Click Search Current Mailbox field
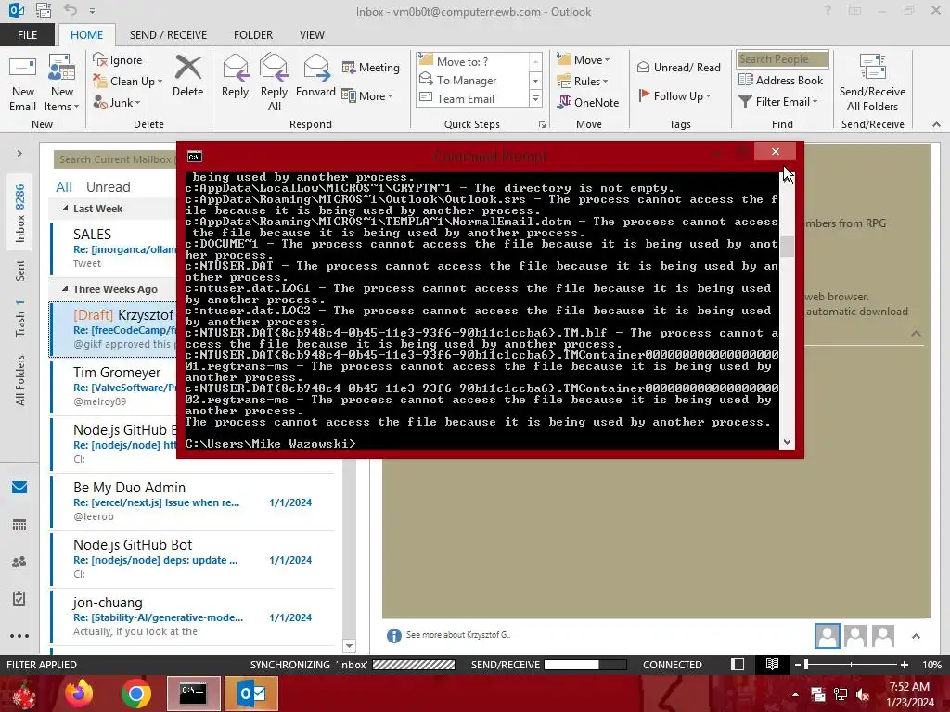The width and height of the screenshot is (950, 712). [x=115, y=159]
